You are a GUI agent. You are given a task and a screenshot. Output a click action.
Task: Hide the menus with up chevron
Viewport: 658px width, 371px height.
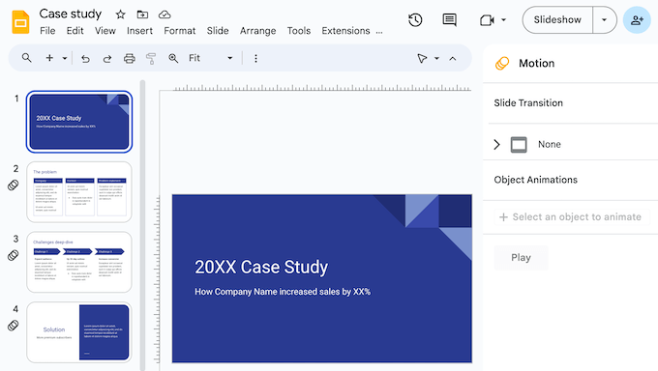[453, 58]
